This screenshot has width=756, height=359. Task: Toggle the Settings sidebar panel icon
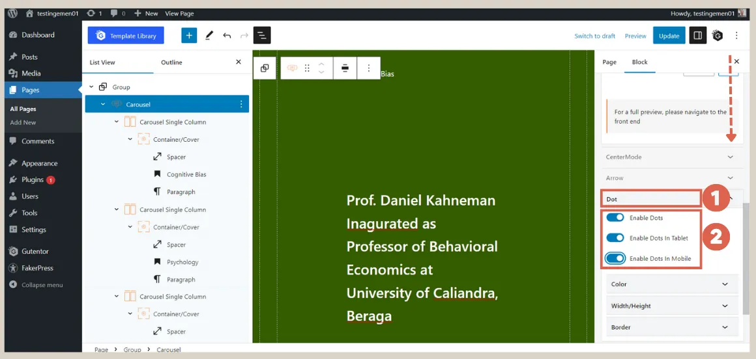pos(697,35)
